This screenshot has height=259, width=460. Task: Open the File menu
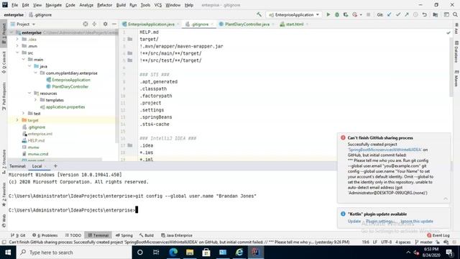click(x=14, y=5)
